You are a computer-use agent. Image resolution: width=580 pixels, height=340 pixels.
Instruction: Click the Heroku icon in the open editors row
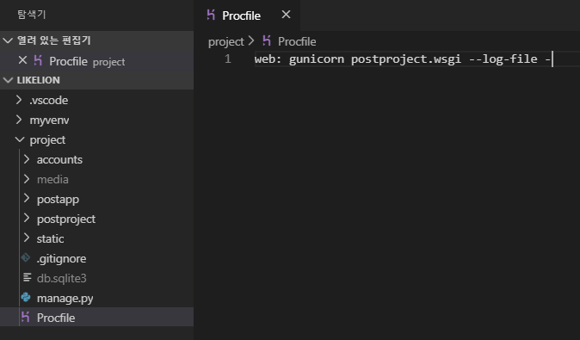point(38,60)
